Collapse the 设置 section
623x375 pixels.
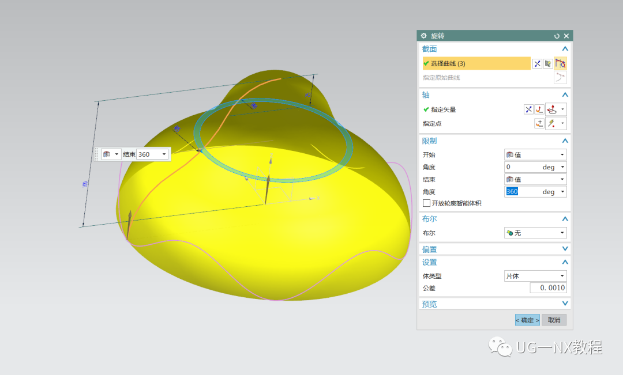[x=565, y=262]
